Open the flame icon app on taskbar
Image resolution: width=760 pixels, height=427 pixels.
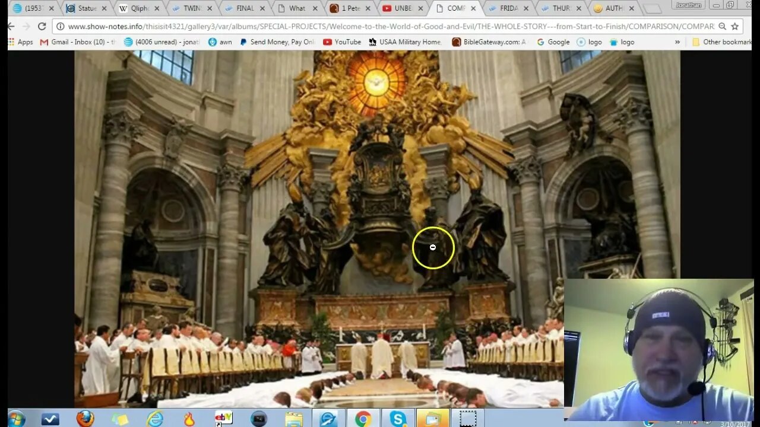tap(189, 419)
